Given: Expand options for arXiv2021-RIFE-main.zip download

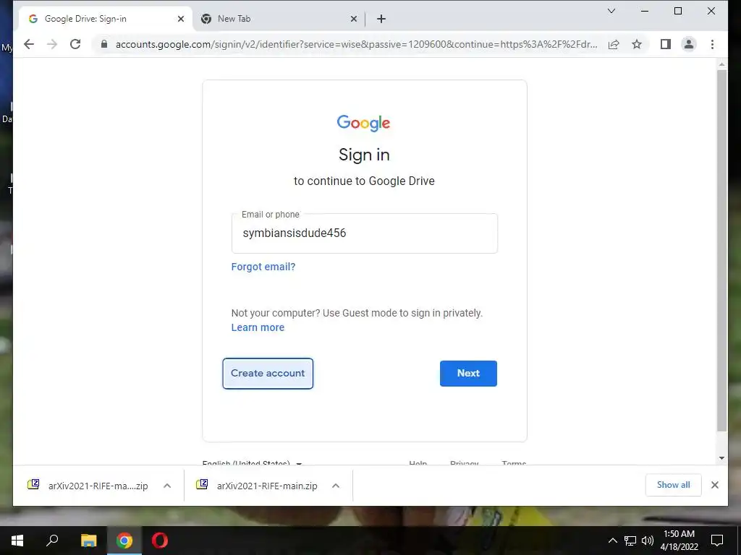Looking at the screenshot, I should [x=336, y=486].
